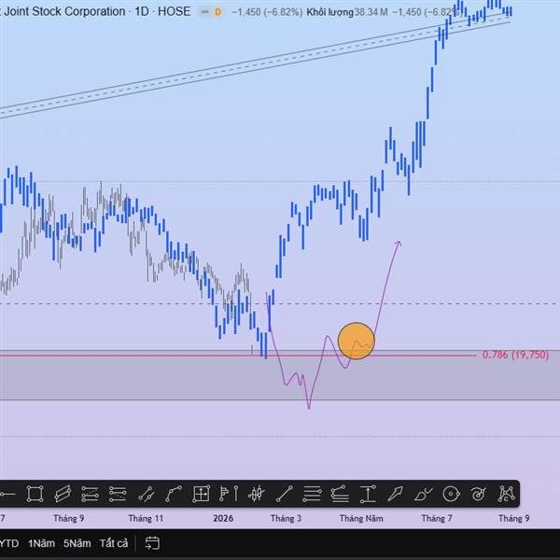Select the plain Trend Line tool

point(285,495)
